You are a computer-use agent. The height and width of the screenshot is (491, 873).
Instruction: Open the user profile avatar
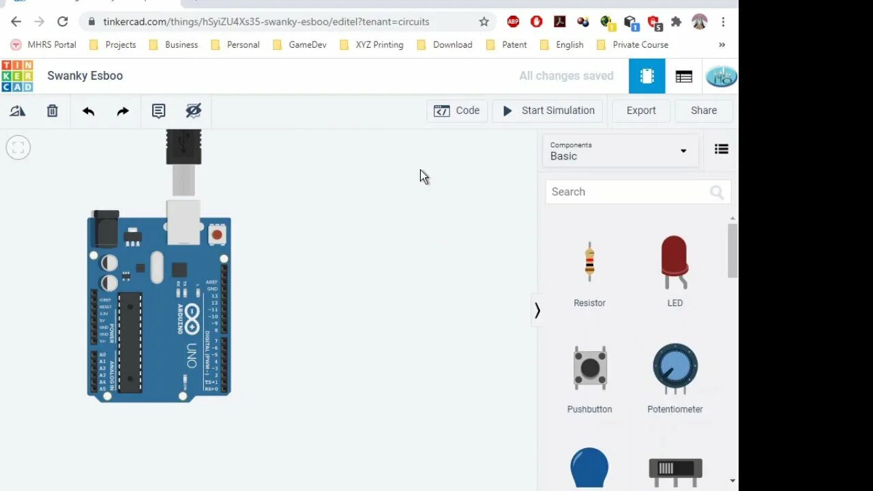pos(721,76)
